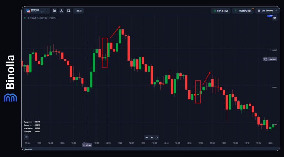The image size is (284, 157).
Task: Expand chart to fullscreen
Action: click(275, 18)
